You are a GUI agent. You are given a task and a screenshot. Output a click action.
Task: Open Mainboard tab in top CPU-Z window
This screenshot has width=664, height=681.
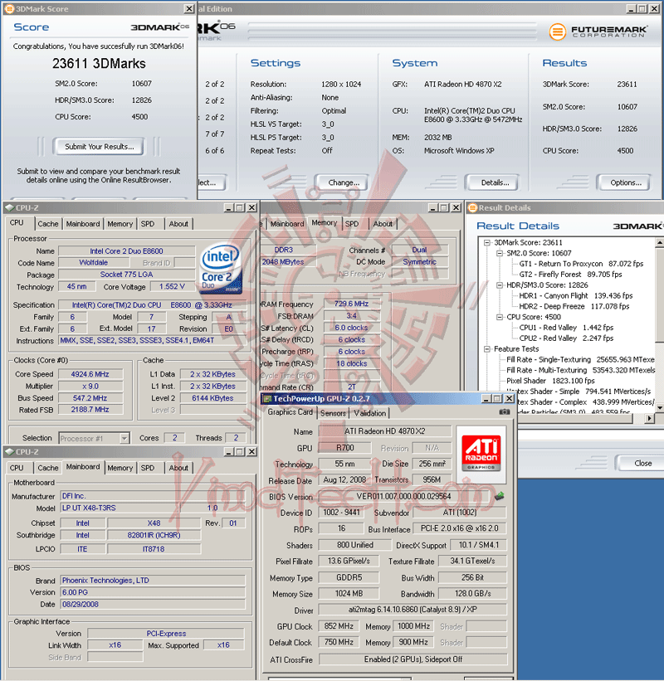83,224
